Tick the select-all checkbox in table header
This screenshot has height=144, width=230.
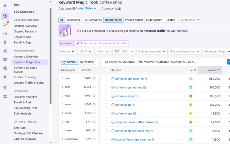click(x=107, y=70)
